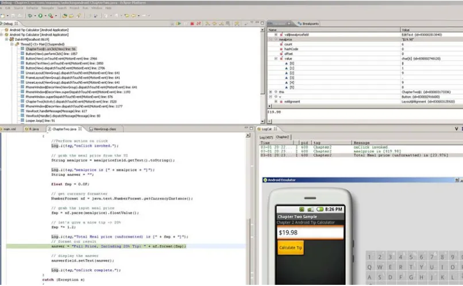Select Looper.loop() line 91 stack frame
The width and height of the screenshot is (463, 286).
pyautogui.click(x=40, y=121)
